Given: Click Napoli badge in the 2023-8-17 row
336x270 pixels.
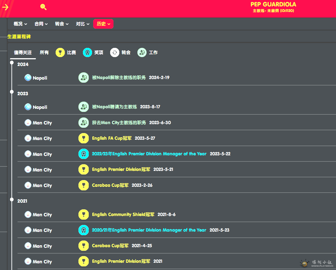Looking at the screenshot, I should click(x=28, y=107).
